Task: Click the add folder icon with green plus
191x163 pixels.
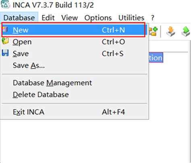Action: click(x=153, y=31)
